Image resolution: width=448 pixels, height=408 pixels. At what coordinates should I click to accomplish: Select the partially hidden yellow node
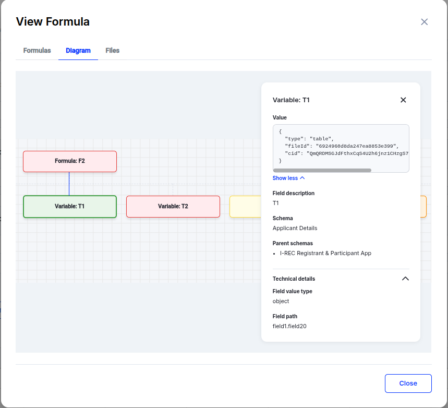pyautogui.click(x=245, y=207)
